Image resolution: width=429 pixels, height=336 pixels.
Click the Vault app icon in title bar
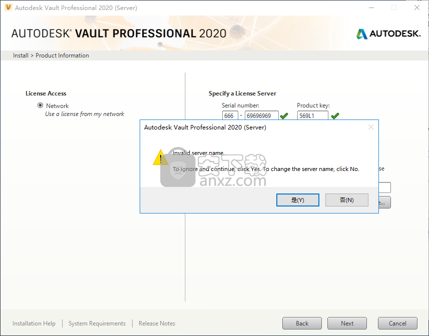tap(8, 7)
